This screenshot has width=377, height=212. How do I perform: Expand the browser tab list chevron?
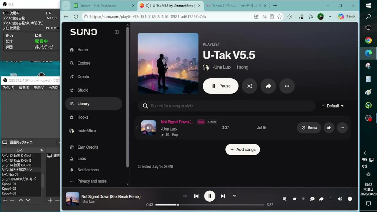coord(66,6)
